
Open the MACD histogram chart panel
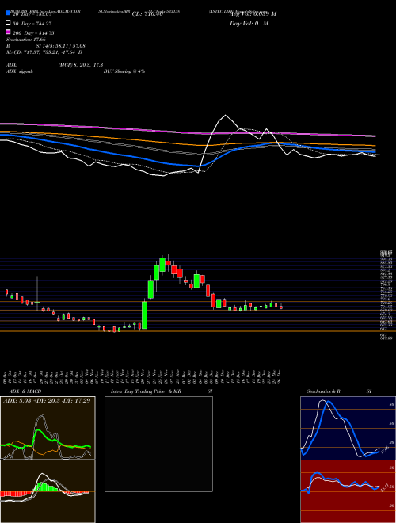click(48, 491)
